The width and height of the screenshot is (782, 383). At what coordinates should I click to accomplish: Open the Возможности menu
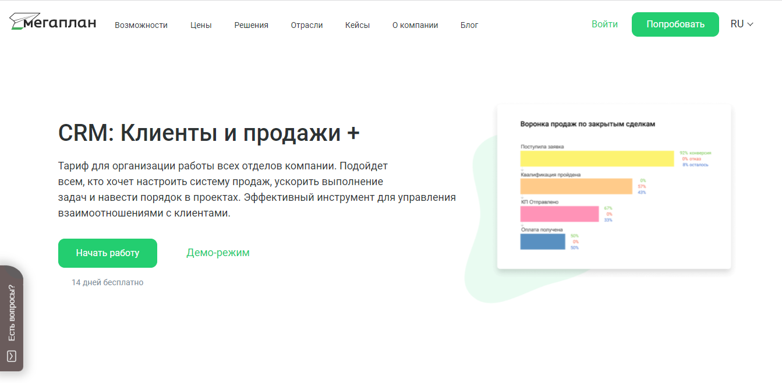tap(141, 25)
